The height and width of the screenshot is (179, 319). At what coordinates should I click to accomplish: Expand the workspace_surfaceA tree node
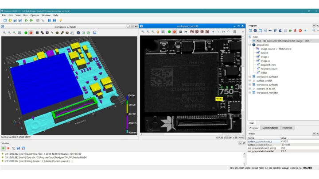pos(250,76)
